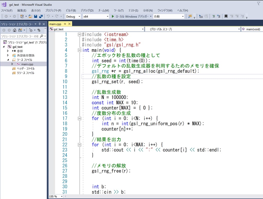Pin the Solution Explorer panel
263x199 pixels.
(40, 24)
